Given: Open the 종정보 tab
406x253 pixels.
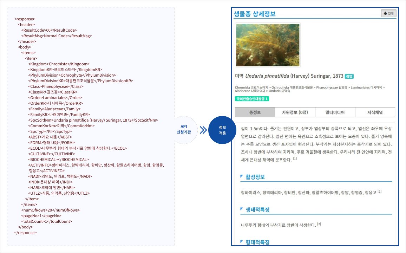Looking at the screenshot, I should click(x=255, y=112).
